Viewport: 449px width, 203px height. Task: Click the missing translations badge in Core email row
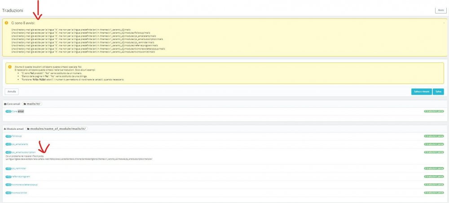coord(434,111)
